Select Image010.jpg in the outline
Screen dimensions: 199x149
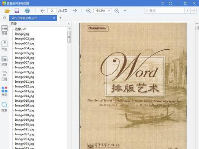[x=25, y=77]
